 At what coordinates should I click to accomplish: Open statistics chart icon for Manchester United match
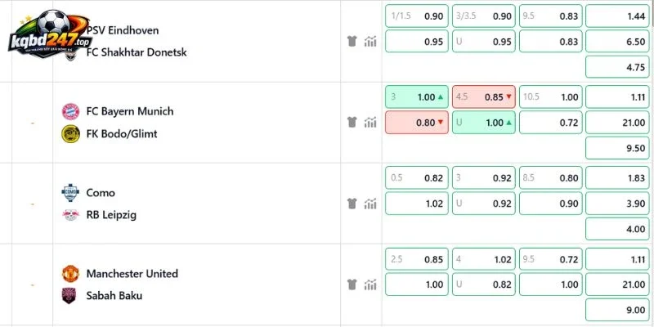(x=370, y=284)
